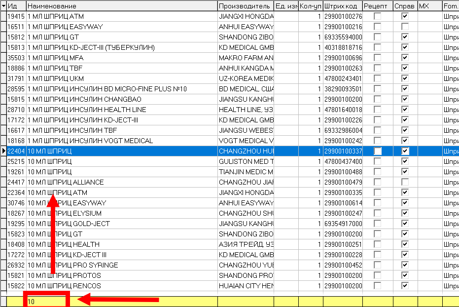The height and width of the screenshot is (307, 459).
Task: Click barcode cell 40318818716
Action: (343, 47)
